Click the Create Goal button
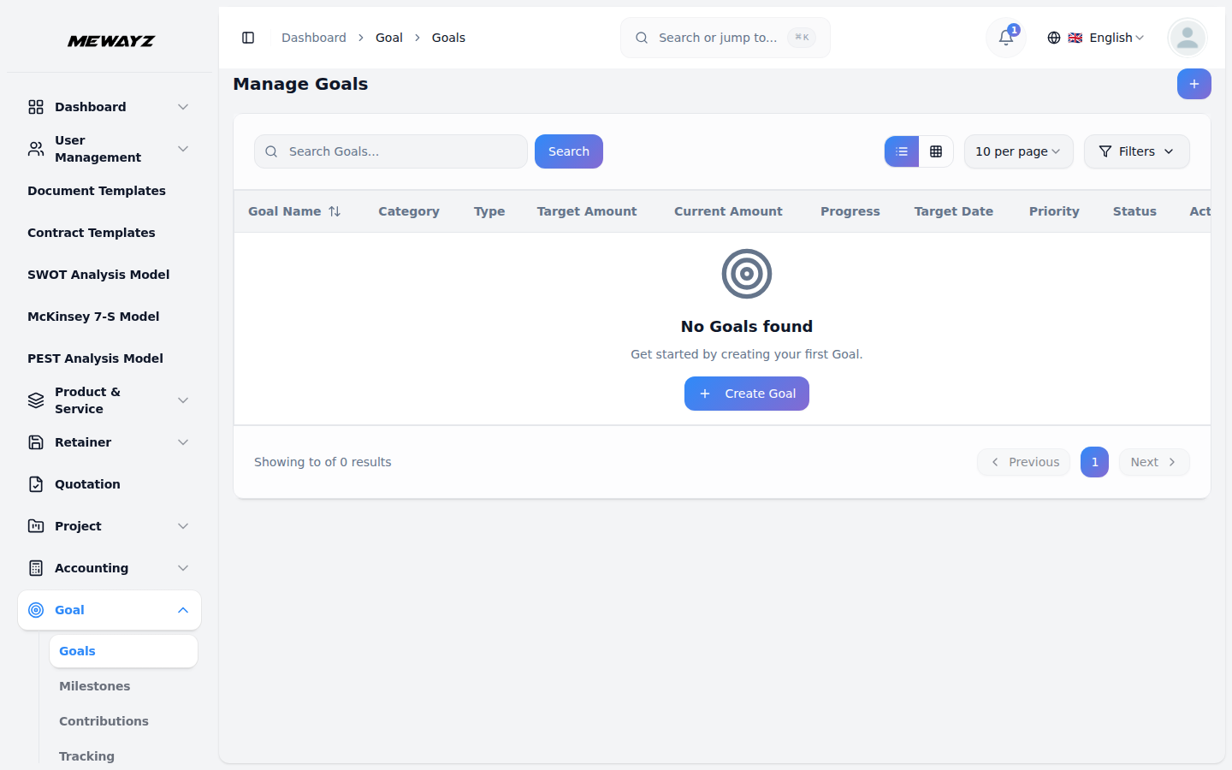1232x770 pixels. coord(746,394)
